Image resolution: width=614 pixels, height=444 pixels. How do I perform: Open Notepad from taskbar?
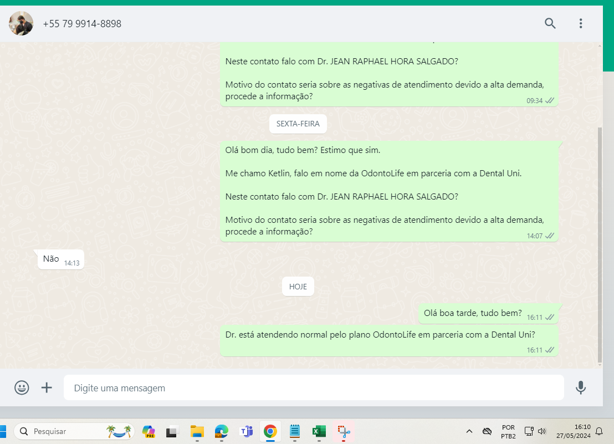click(294, 431)
